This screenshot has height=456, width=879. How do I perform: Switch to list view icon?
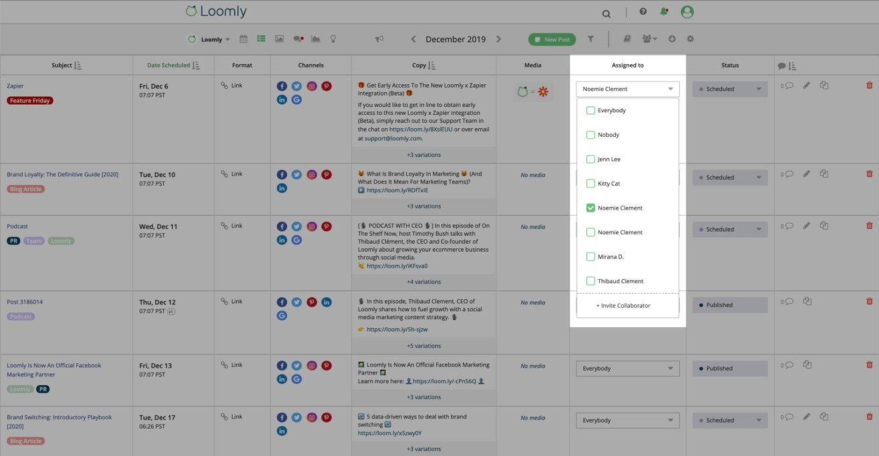(x=261, y=39)
